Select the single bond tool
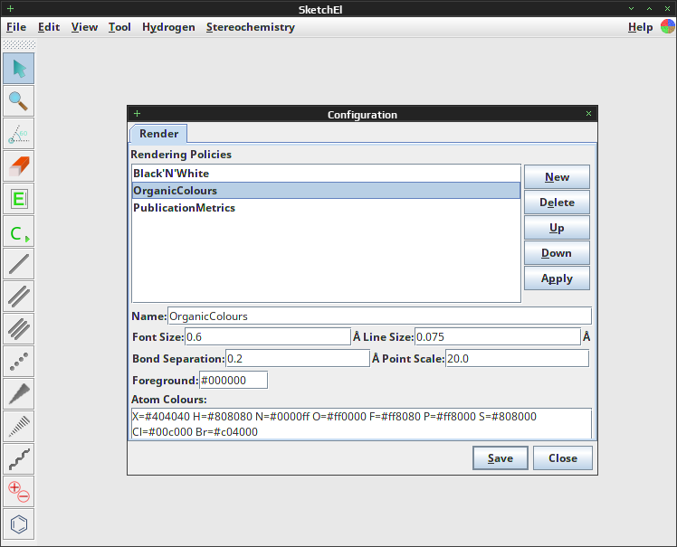Viewport: 677px width, 547px height. [x=19, y=264]
